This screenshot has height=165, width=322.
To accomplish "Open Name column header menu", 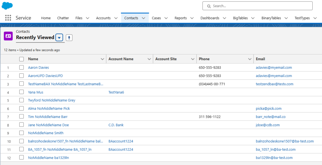I will coord(102,59).
